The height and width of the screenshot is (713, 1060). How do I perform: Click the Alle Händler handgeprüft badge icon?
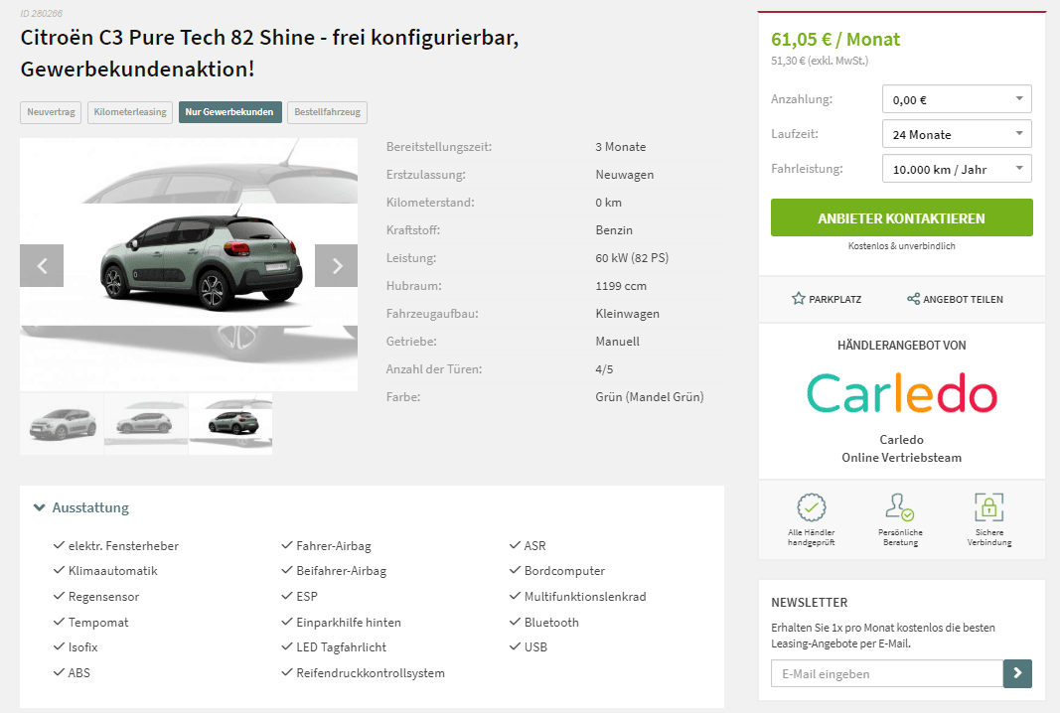click(x=812, y=506)
